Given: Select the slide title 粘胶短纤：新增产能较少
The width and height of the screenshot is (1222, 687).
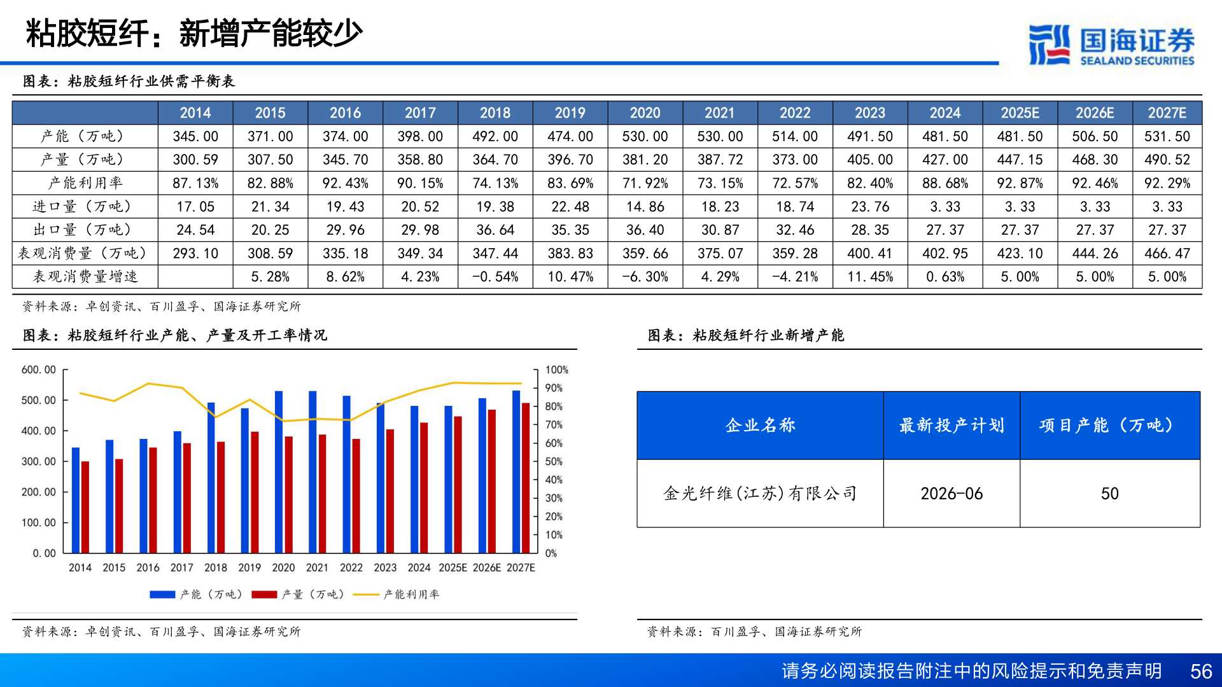Looking at the screenshot, I should tap(194, 33).
